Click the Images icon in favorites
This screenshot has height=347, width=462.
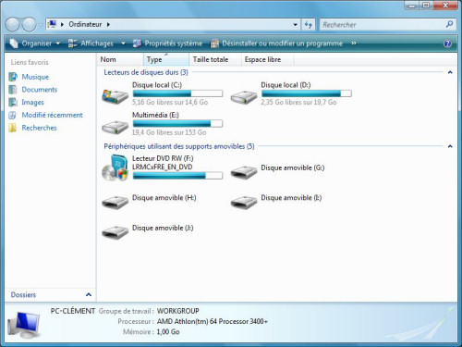pyautogui.click(x=13, y=102)
